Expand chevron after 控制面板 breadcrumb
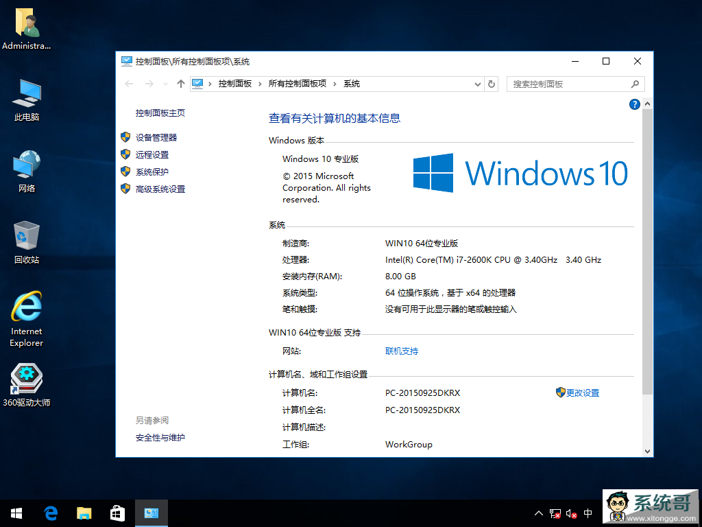Viewport: 702px width, 527px height. click(260, 84)
